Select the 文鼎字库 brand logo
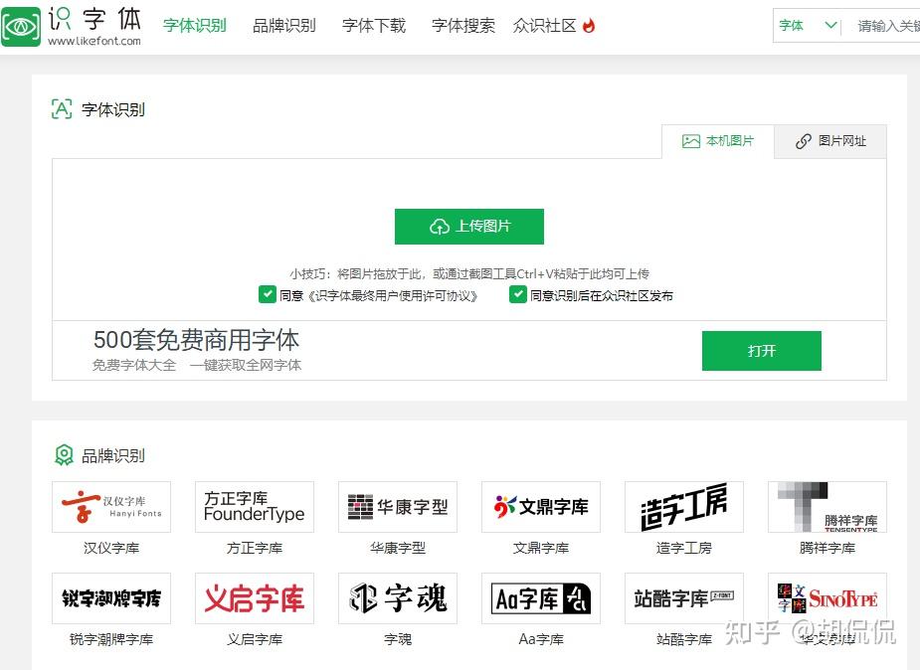 (x=541, y=507)
